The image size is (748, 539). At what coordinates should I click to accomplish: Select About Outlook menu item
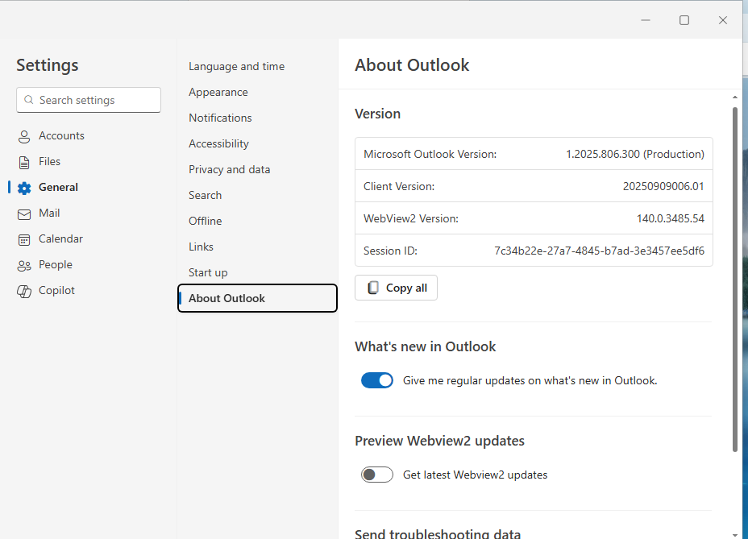(258, 298)
